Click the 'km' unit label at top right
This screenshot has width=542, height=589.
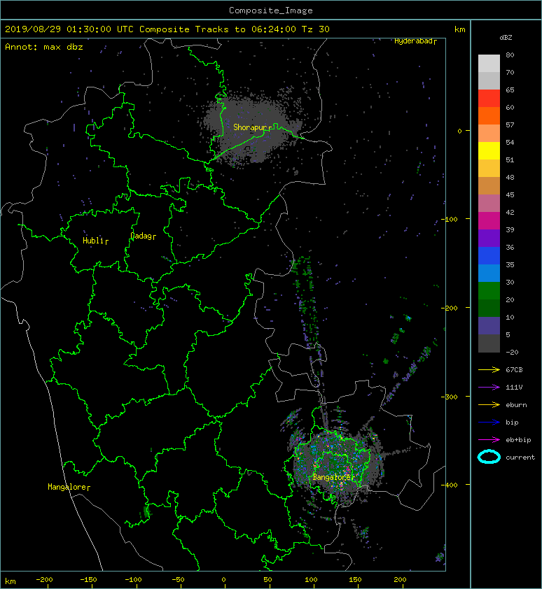click(x=459, y=29)
